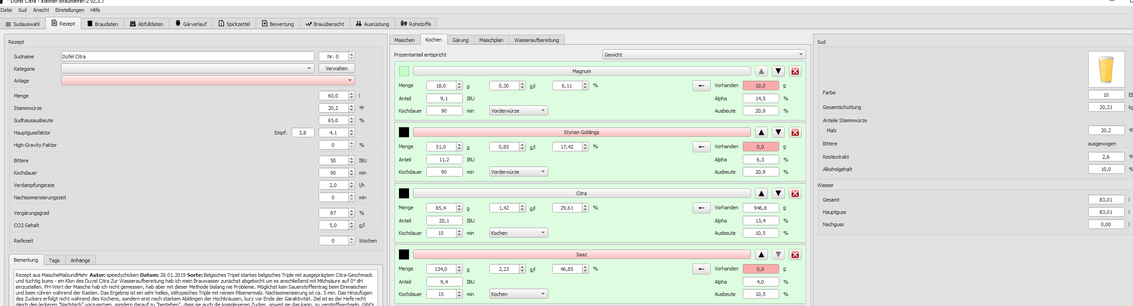
Task: Remove the Saaz hop entry
Action: pos(795,254)
